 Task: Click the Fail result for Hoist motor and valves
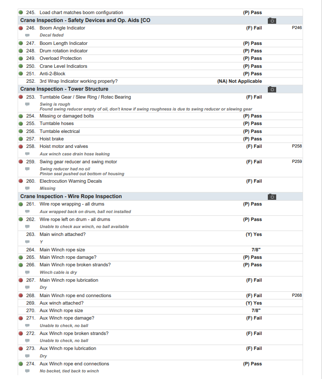tap(254, 146)
